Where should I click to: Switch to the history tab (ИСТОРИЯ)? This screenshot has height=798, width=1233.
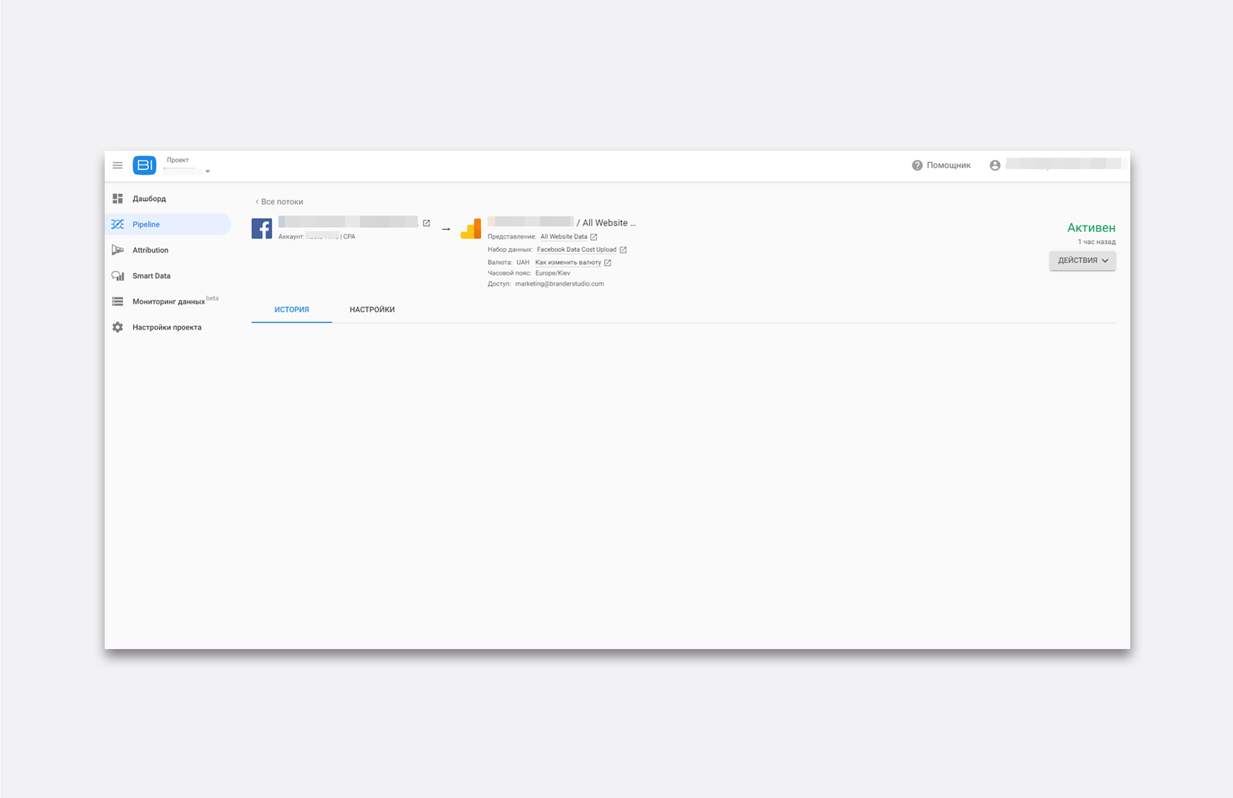coord(292,310)
